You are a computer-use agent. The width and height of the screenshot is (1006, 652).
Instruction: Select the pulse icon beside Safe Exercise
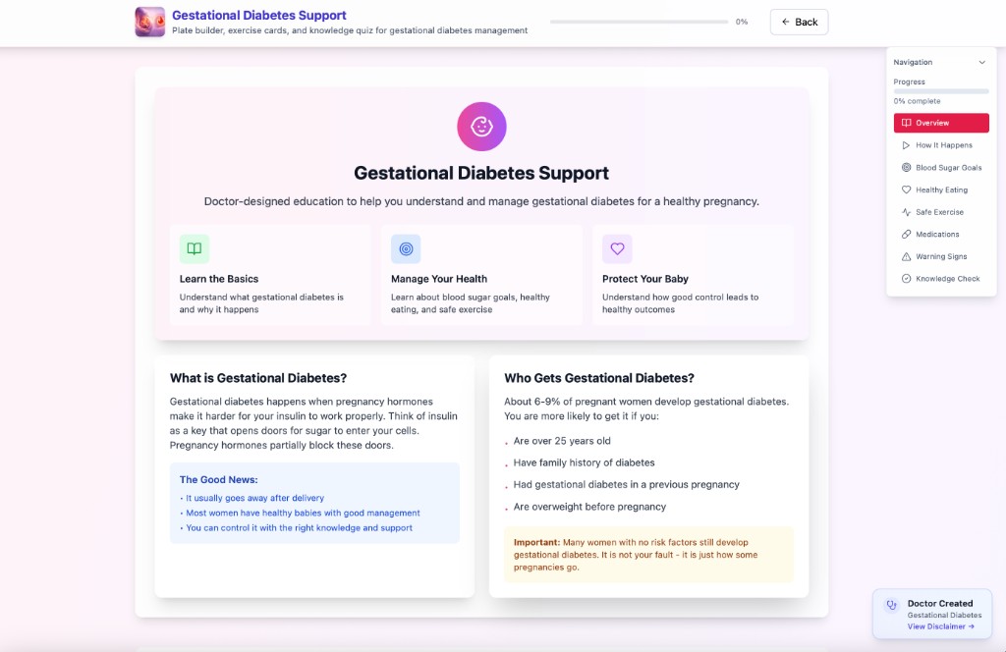click(x=908, y=212)
